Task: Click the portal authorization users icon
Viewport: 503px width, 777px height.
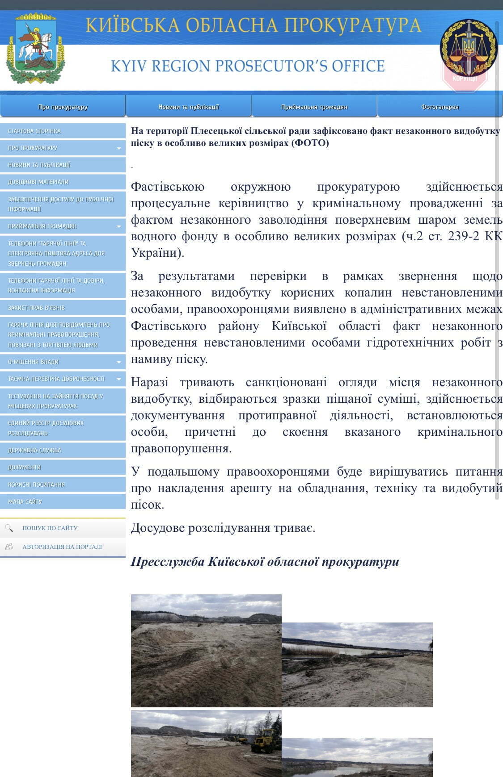Action: pyautogui.click(x=9, y=547)
